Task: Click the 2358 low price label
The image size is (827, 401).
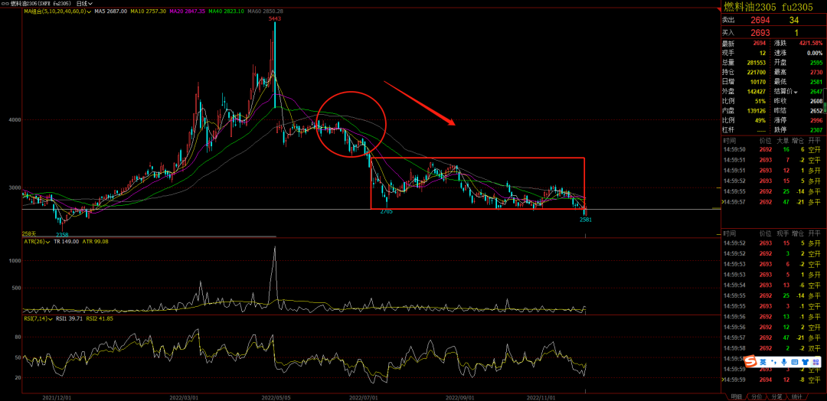Action: click(63, 234)
